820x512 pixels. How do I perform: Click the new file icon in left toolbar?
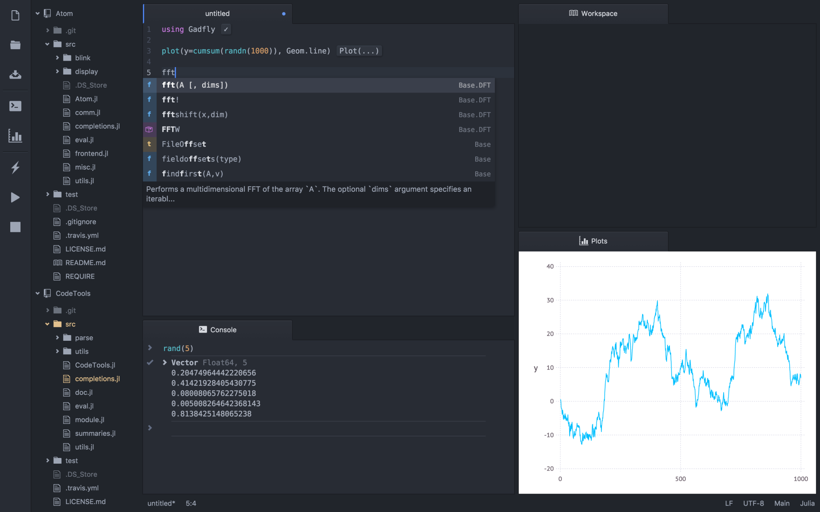[x=15, y=16]
